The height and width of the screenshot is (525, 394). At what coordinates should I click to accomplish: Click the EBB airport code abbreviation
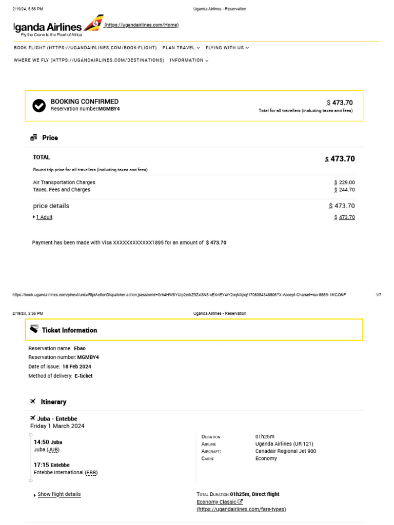pyautogui.click(x=91, y=472)
